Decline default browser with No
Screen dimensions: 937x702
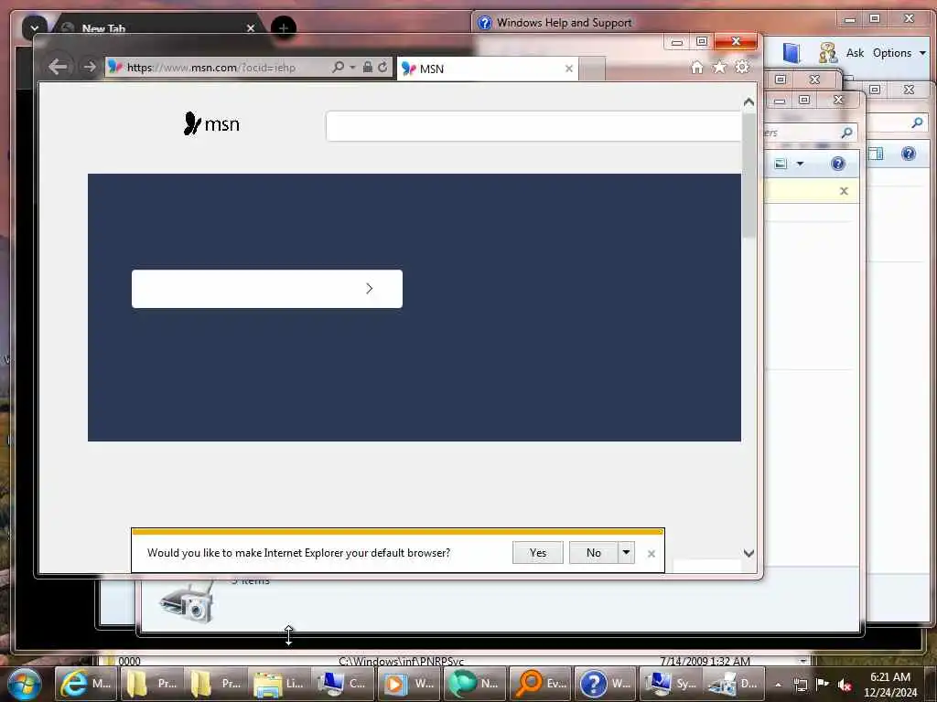pyautogui.click(x=593, y=553)
